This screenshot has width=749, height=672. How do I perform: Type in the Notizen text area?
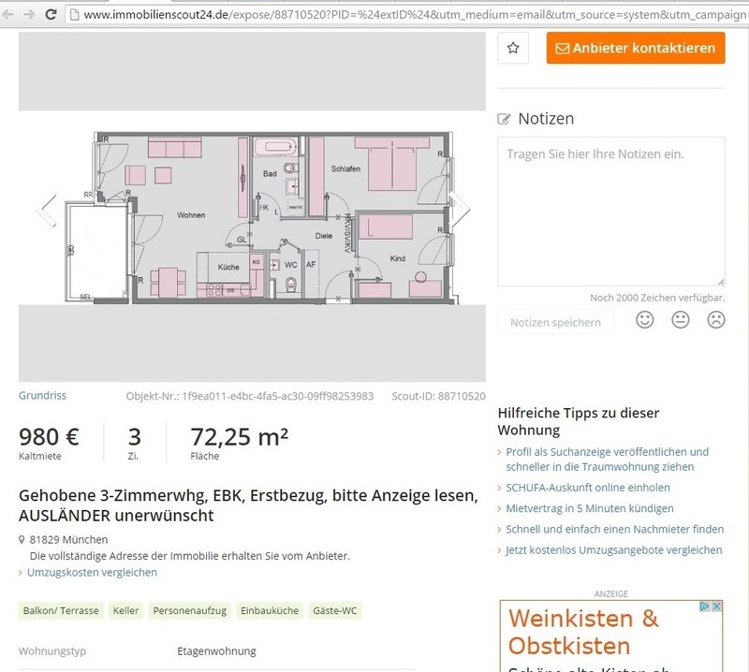pyautogui.click(x=610, y=211)
